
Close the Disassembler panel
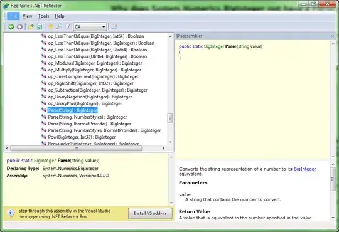[x=333, y=36]
